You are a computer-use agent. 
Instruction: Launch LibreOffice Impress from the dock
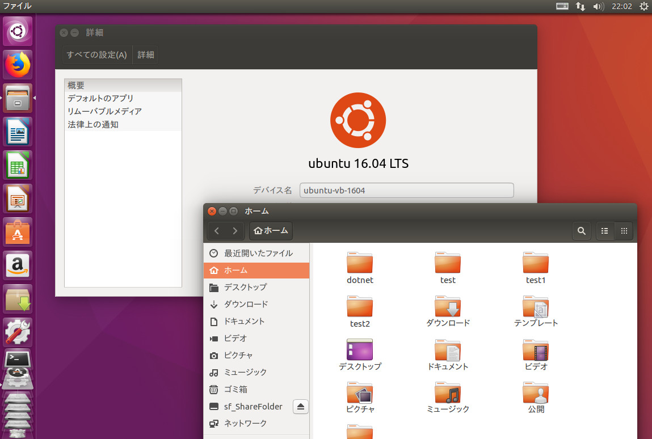[18, 199]
